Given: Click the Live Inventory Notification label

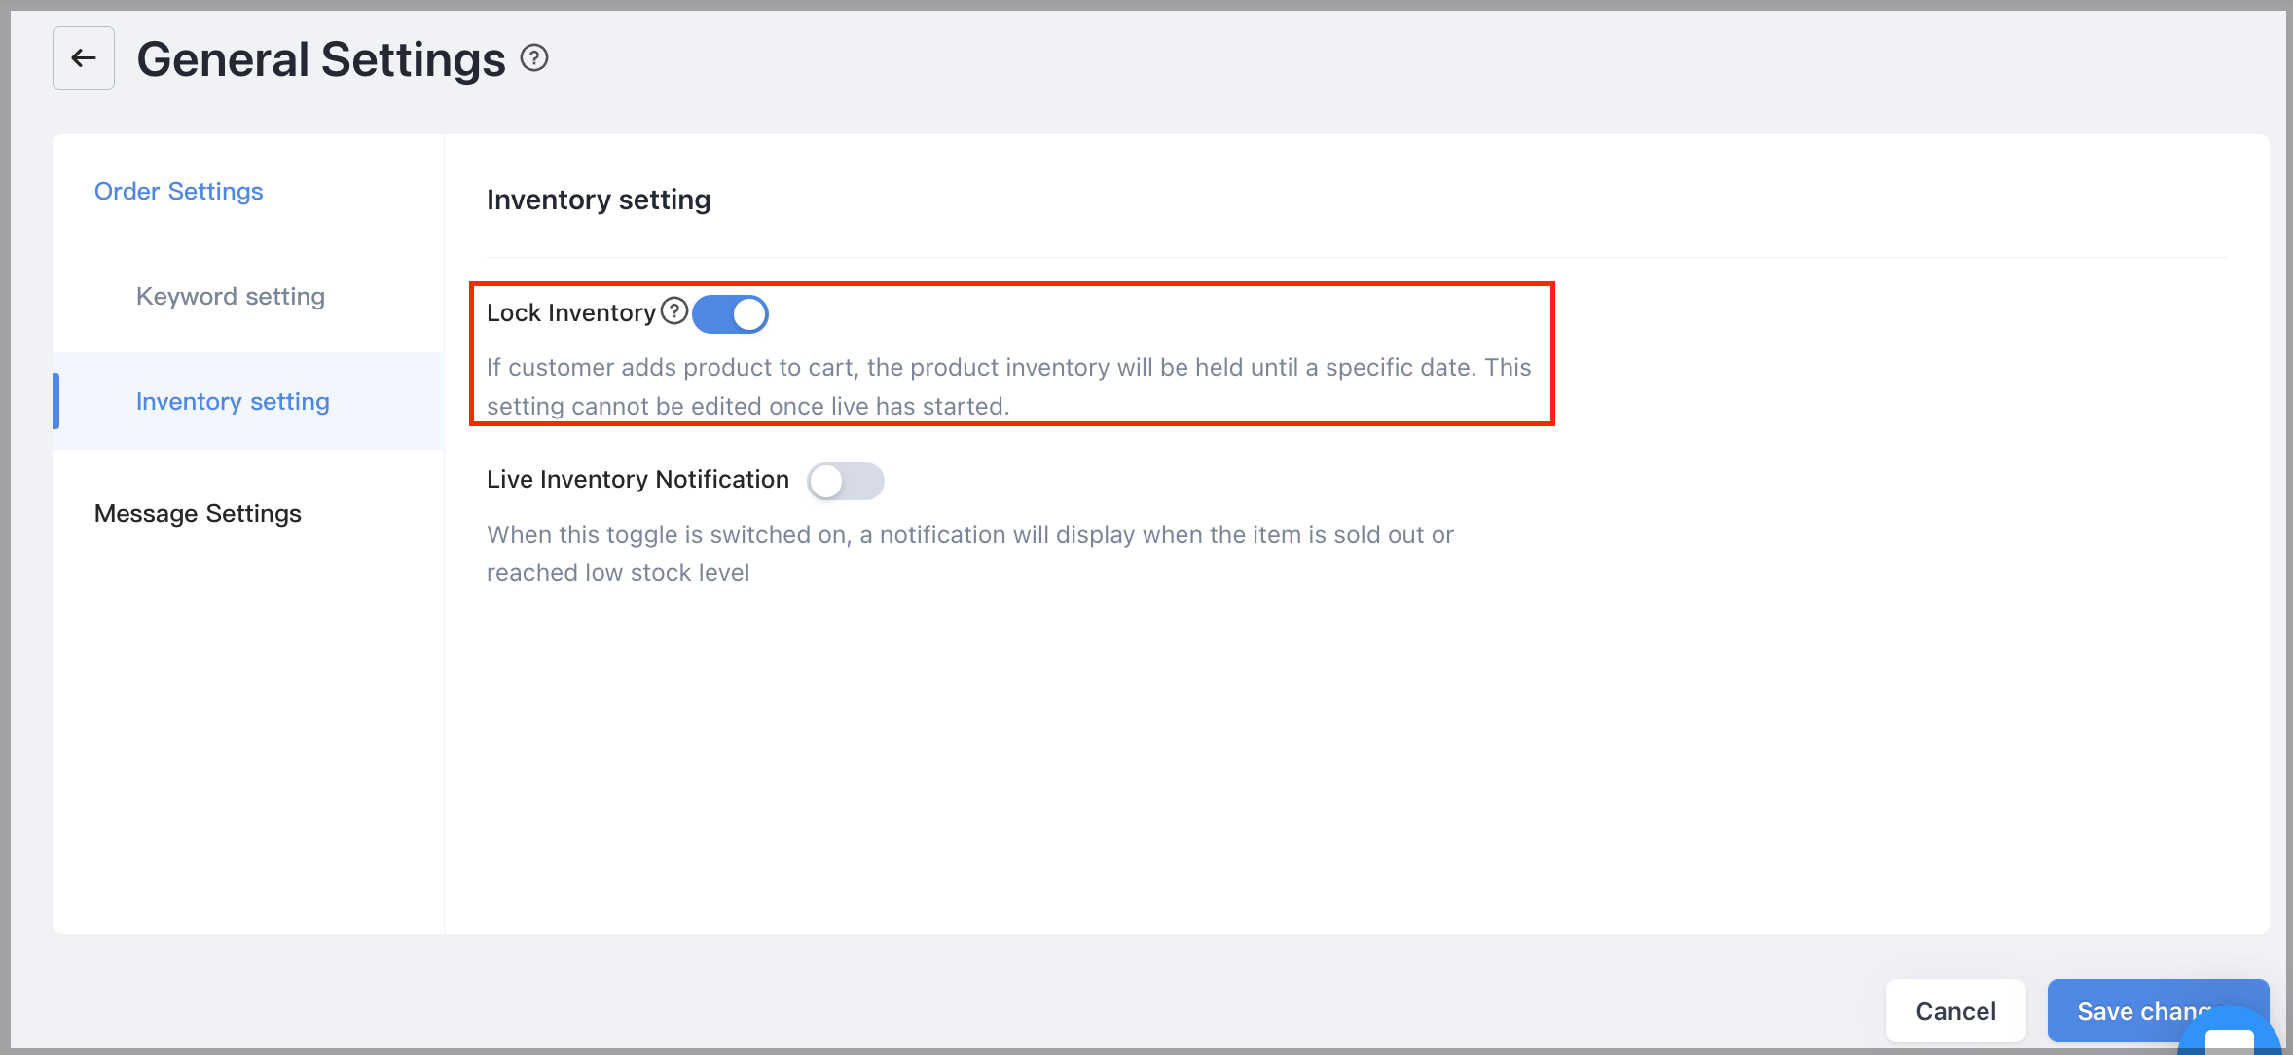Looking at the screenshot, I should (637, 479).
